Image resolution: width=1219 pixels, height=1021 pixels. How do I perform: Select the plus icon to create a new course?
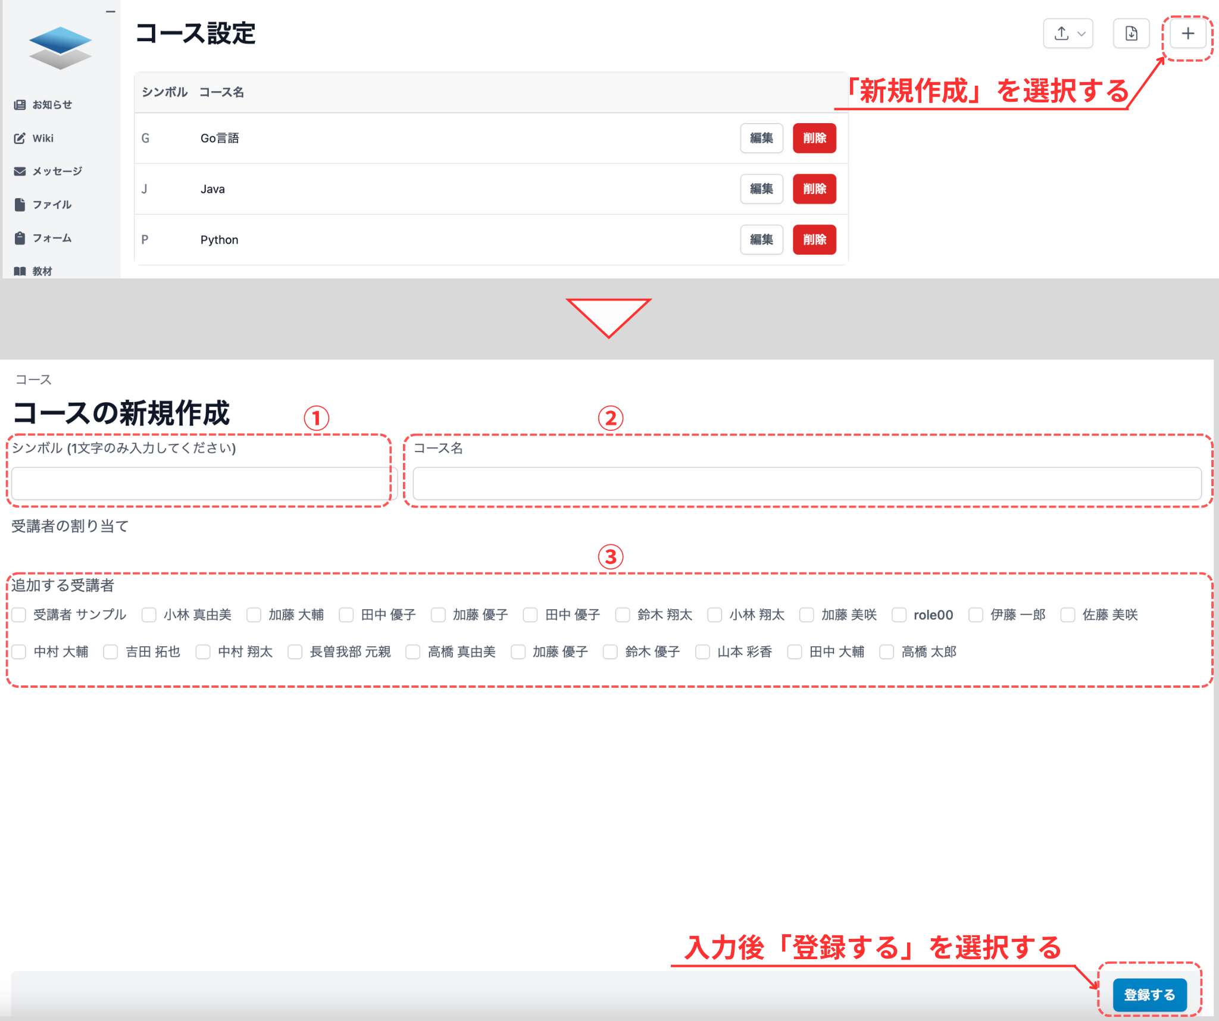[1187, 33]
